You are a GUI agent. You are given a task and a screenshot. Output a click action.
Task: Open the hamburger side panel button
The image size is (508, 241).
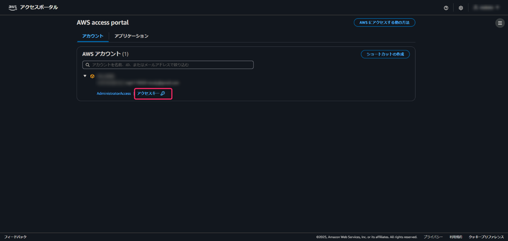point(500,23)
